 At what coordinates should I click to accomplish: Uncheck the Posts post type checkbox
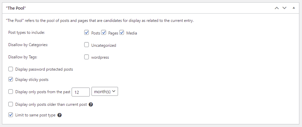87,32
